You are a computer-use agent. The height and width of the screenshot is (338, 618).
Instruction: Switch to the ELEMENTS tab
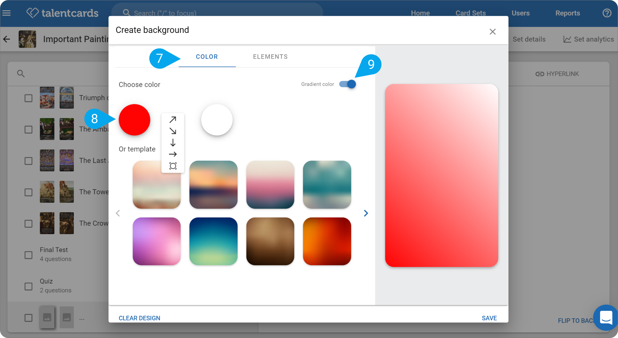(x=270, y=57)
